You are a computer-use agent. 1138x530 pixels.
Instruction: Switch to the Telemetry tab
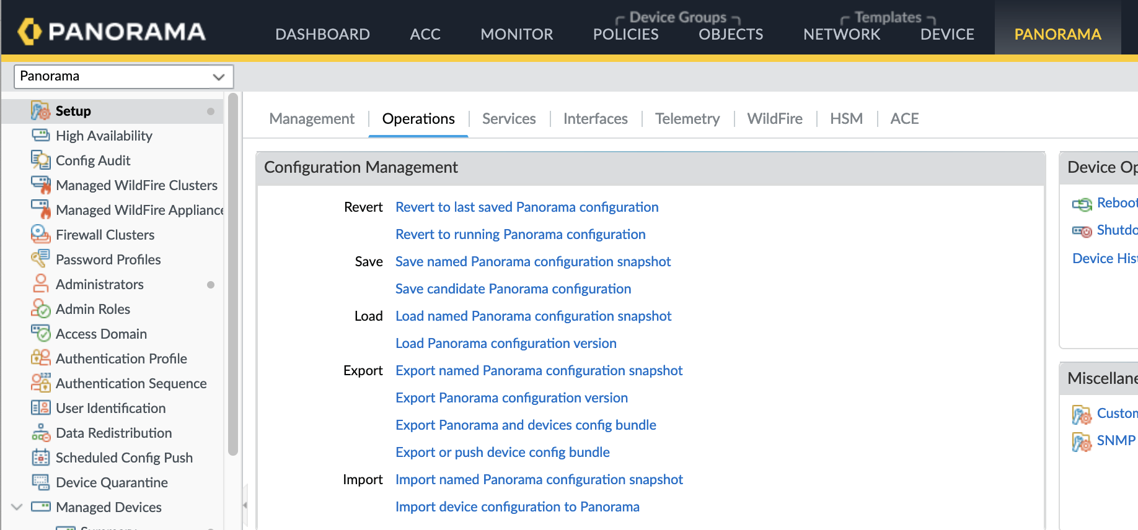coord(687,118)
